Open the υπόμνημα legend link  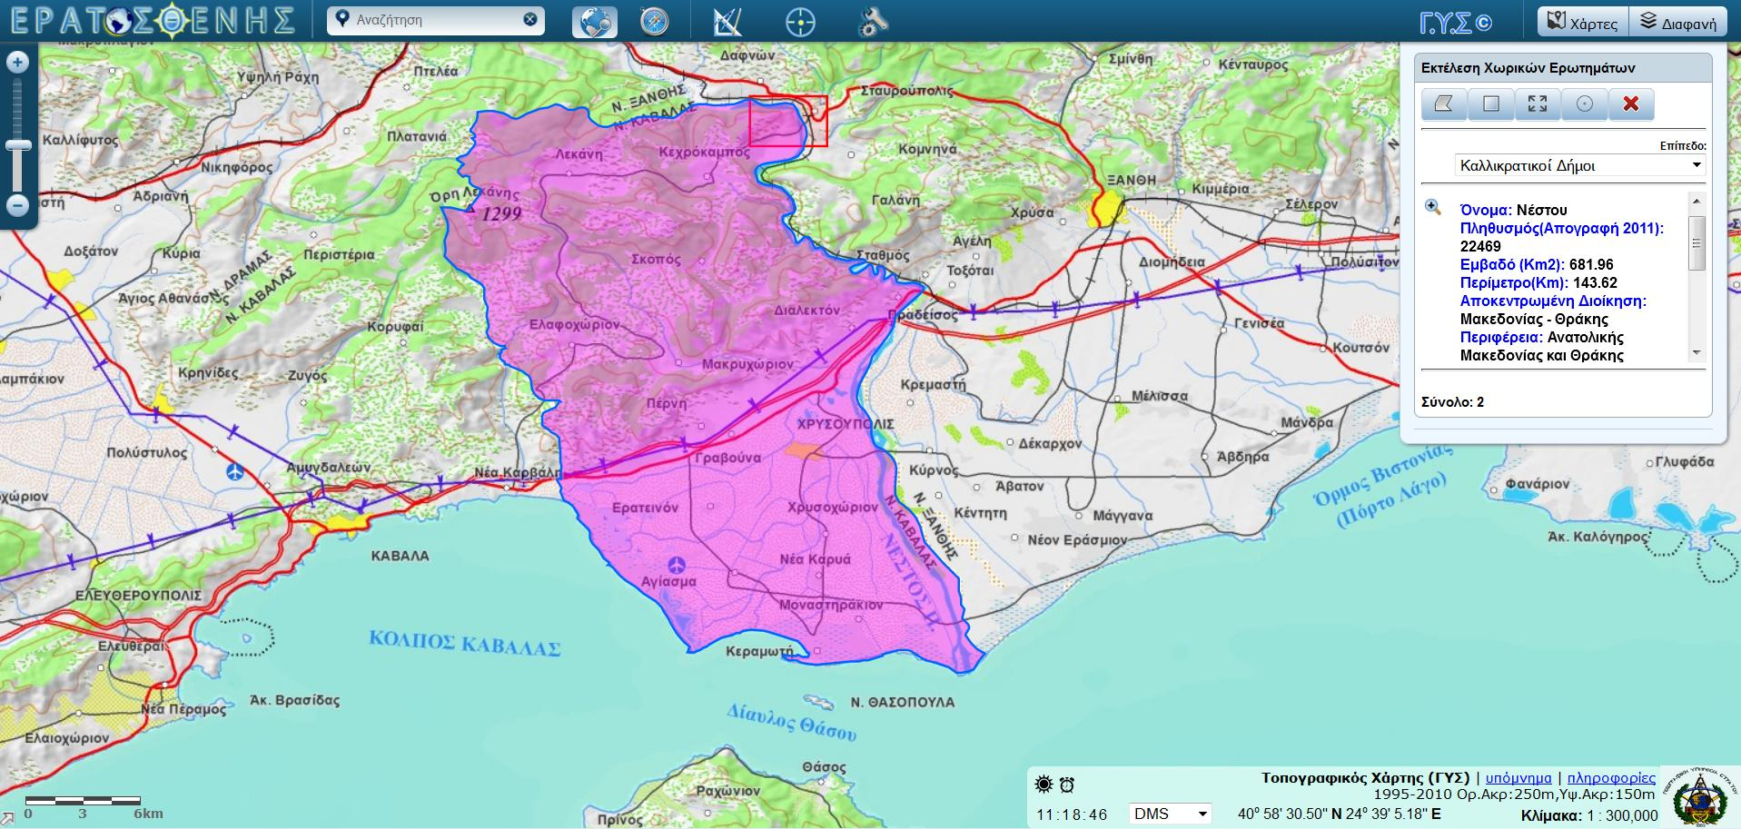pos(1518,778)
